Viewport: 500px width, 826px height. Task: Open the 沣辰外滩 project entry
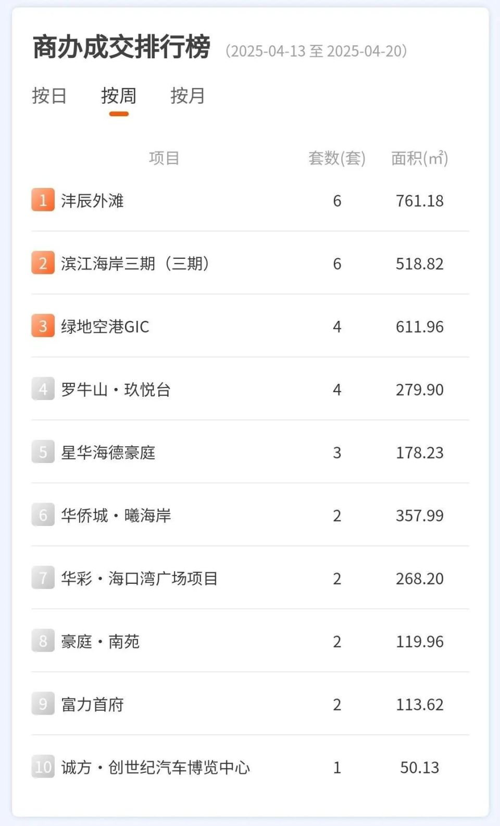pyautogui.click(x=92, y=201)
